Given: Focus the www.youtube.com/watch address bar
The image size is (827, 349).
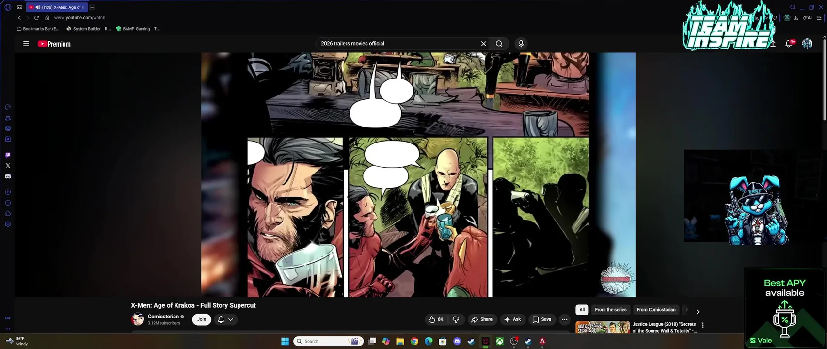Looking at the screenshot, I should (x=80, y=18).
